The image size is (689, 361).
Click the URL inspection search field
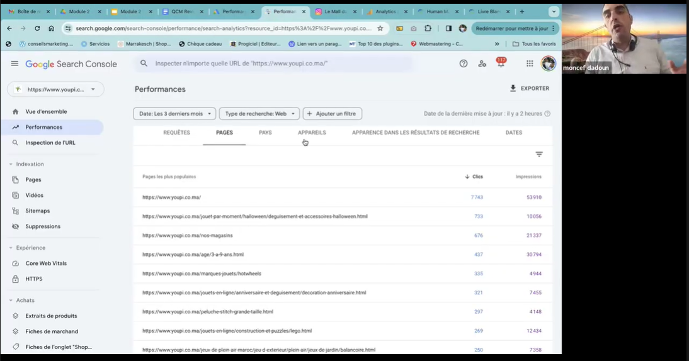[273, 64]
